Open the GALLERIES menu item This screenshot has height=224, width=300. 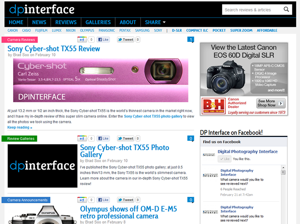(x=98, y=22)
